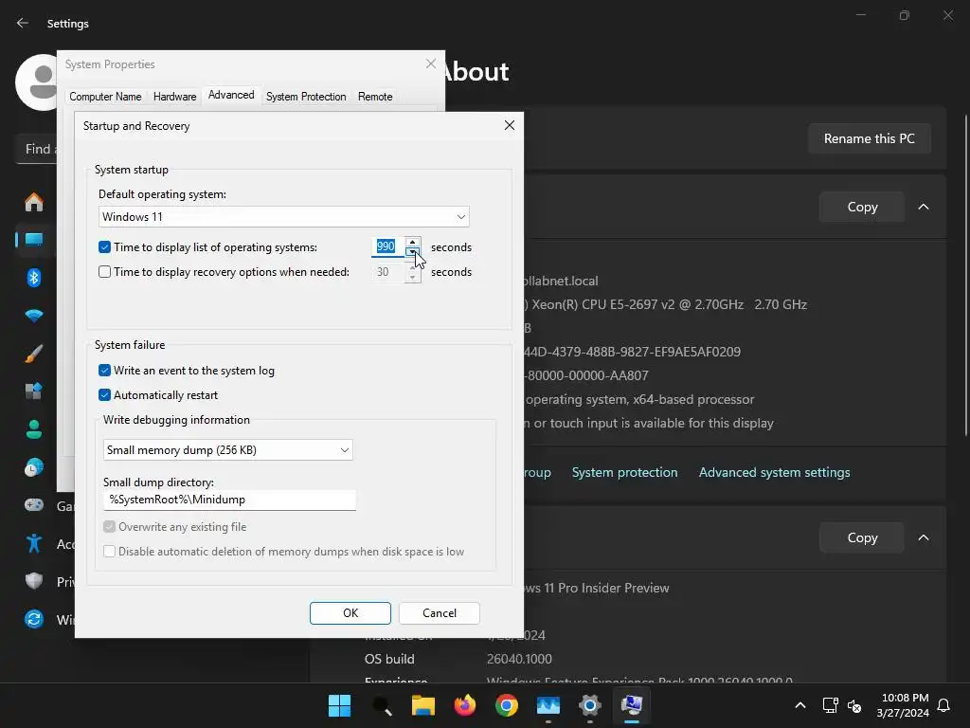Click the 990 seconds value field
The image size is (970, 728).
[x=387, y=246]
